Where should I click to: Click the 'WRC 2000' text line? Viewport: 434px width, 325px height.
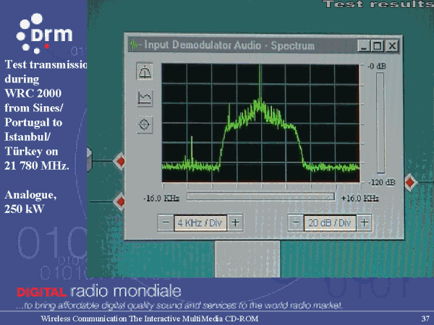click(x=33, y=93)
